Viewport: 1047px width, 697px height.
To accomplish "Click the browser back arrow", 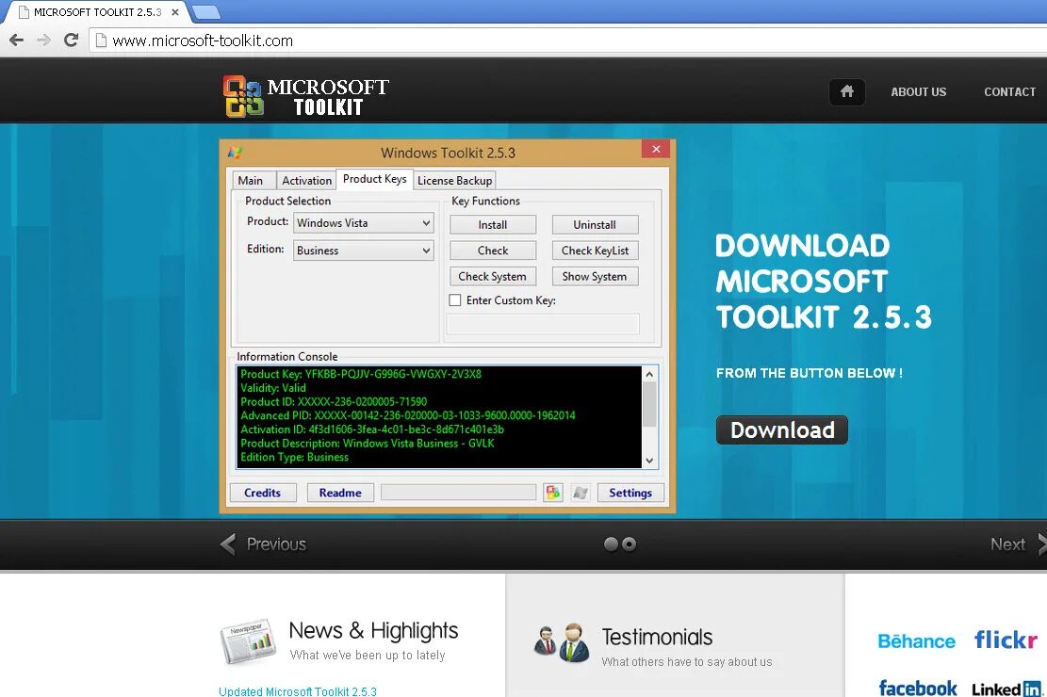I will click(16, 41).
